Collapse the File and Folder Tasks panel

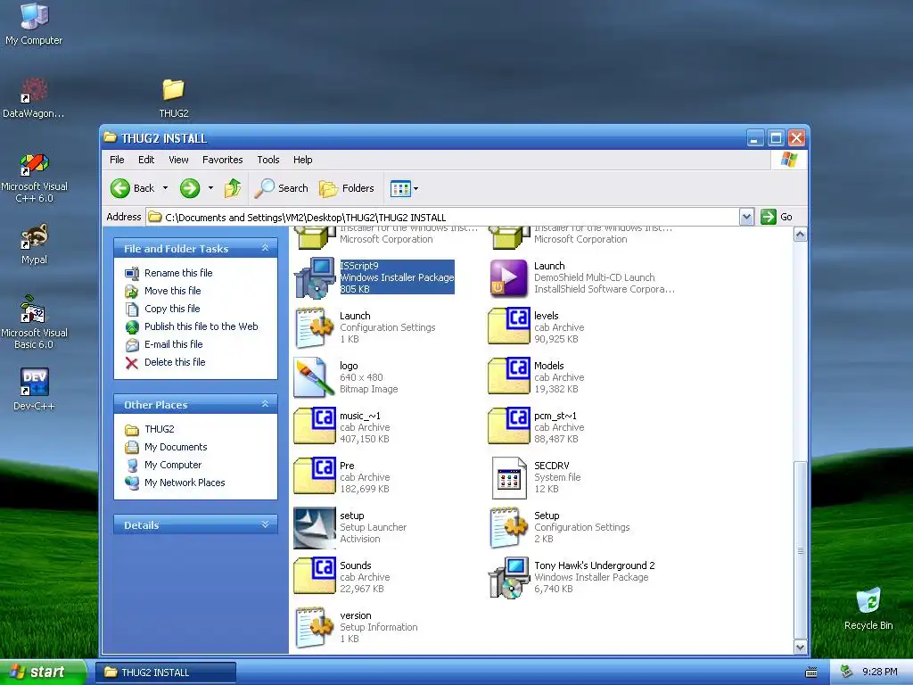265,248
